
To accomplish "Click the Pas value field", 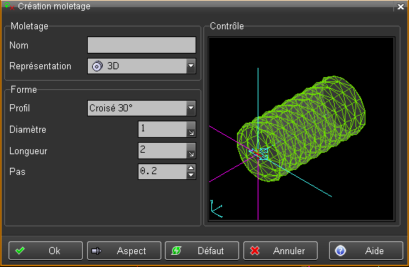I will pos(163,172).
